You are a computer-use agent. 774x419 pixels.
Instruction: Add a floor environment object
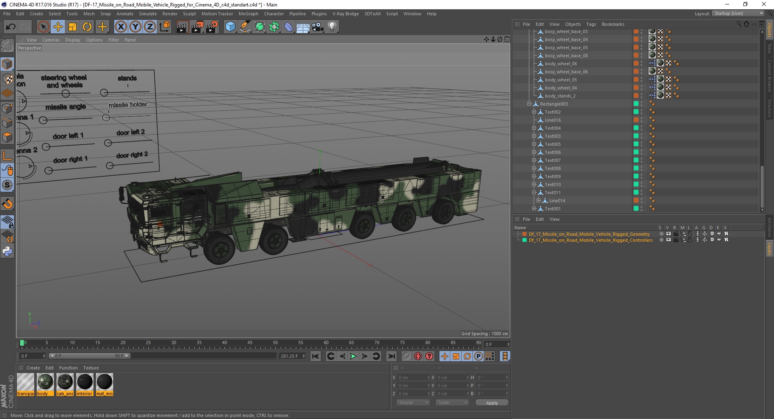pos(303,27)
